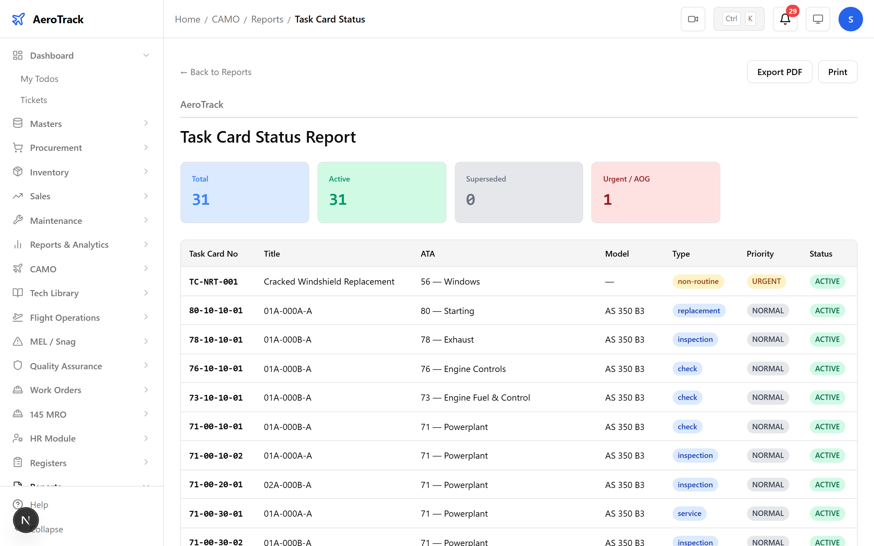Collapse the Dashboard section in the sidebar
874x546 pixels.
tap(146, 55)
